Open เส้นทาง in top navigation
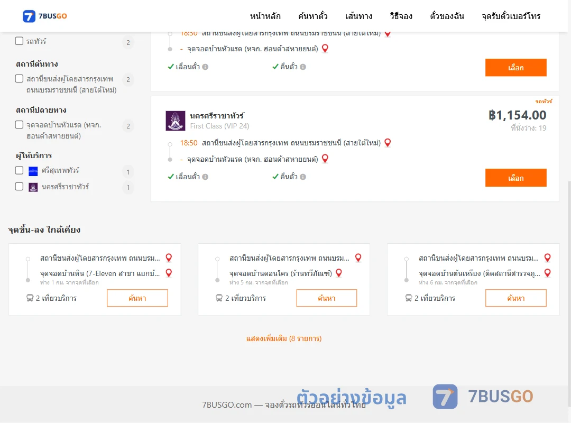Screen dimensions: 571x423 click(358, 16)
